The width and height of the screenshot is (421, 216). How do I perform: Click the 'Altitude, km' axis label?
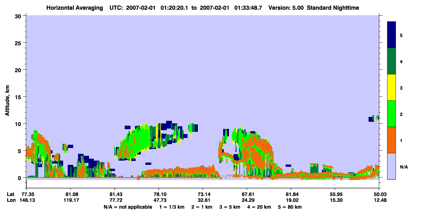(x=7, y=100)
